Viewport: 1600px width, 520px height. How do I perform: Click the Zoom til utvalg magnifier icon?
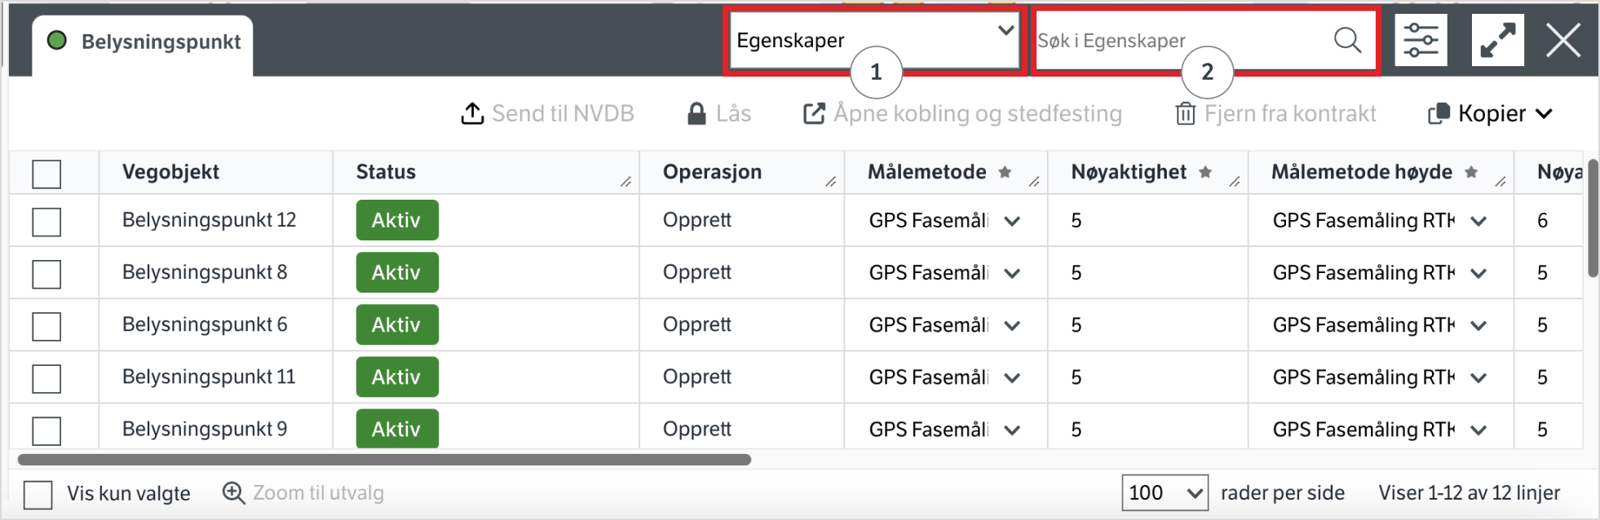234,493
